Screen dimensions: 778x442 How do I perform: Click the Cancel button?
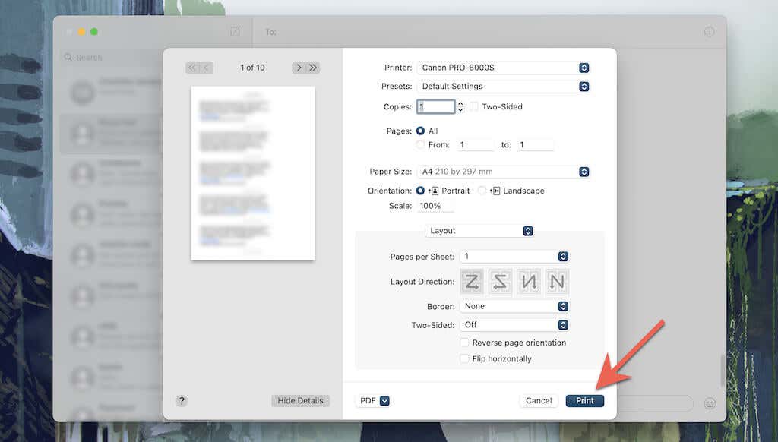click(x=539, y=400)
